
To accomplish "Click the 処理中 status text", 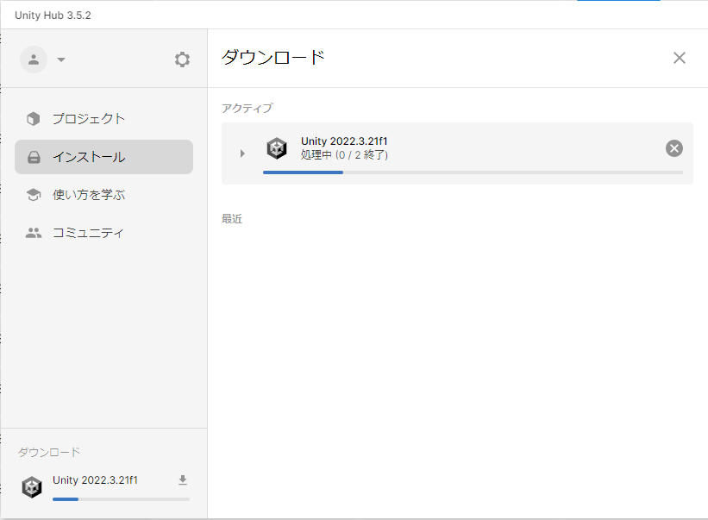I will [x=344, y=155].
